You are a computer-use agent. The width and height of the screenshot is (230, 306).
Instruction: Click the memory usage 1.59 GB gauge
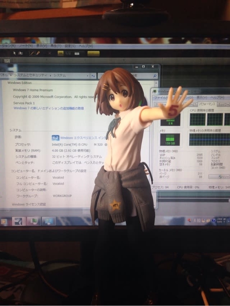170,140
